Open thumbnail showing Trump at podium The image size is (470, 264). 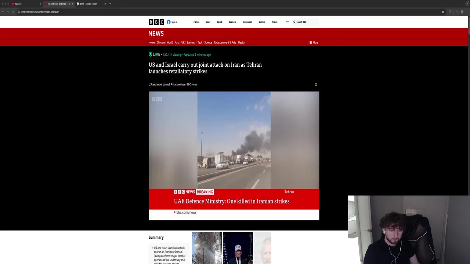238,248
